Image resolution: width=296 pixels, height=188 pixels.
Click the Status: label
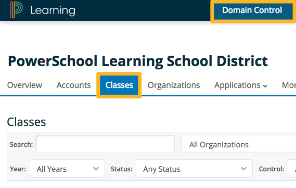coord(122,169)
